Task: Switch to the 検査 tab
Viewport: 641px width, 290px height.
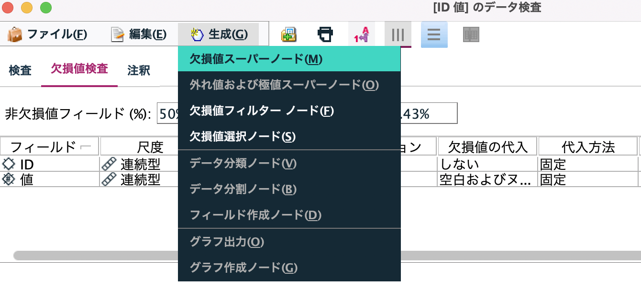Action: pyautogui.click(x=20, y=70)
